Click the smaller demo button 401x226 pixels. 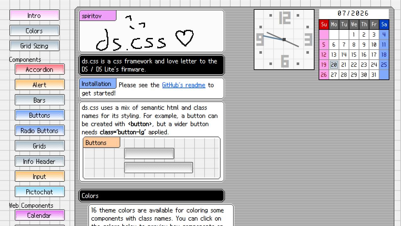[x=149, y=154]
